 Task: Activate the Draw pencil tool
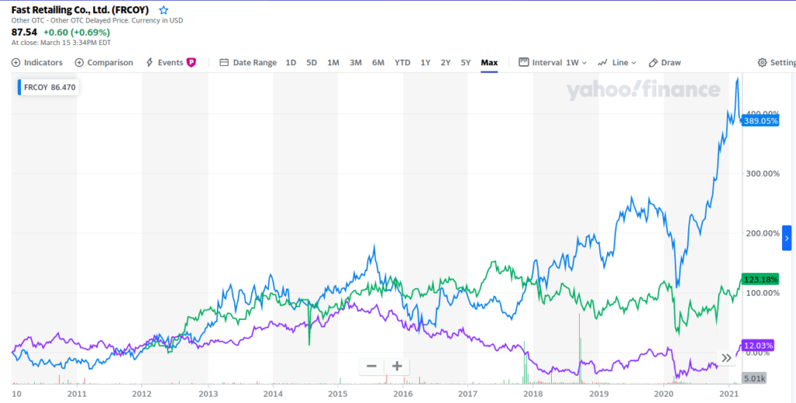665,62
